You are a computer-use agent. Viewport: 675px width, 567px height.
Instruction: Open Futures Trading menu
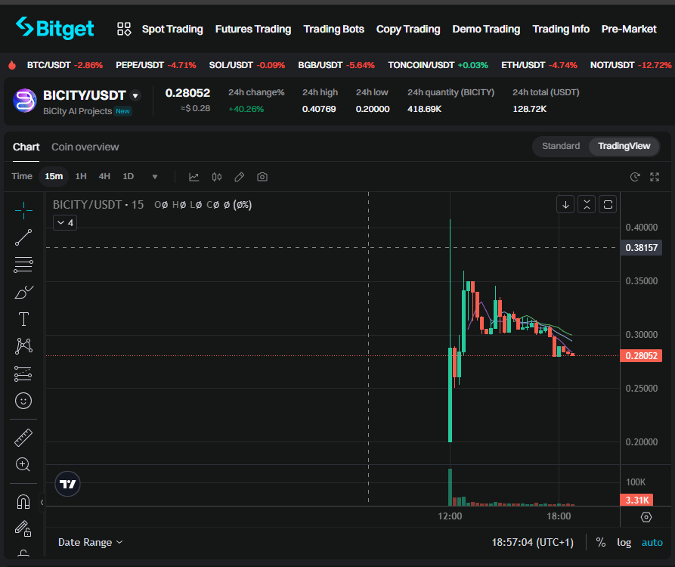tap(253, 29)
